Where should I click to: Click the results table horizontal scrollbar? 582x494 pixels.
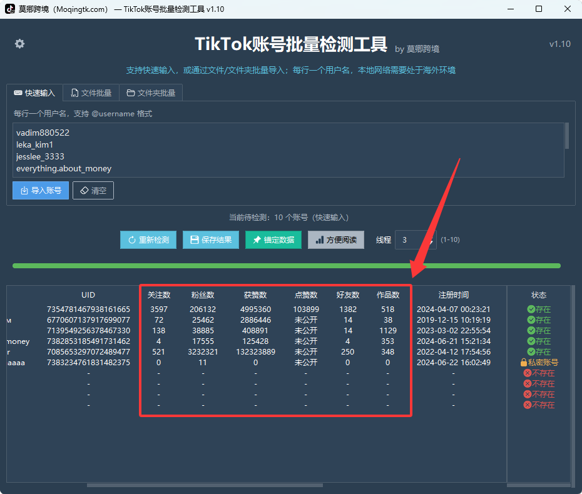205,485
